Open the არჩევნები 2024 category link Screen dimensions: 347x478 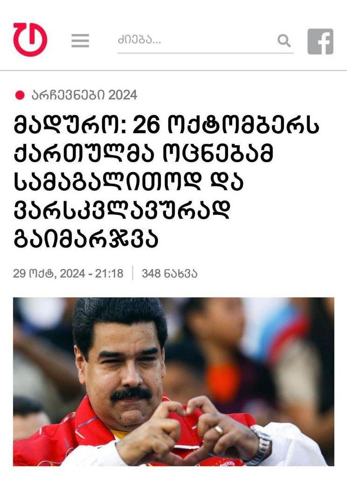[84, 95]
